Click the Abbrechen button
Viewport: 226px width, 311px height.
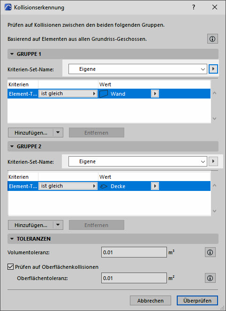151,301
